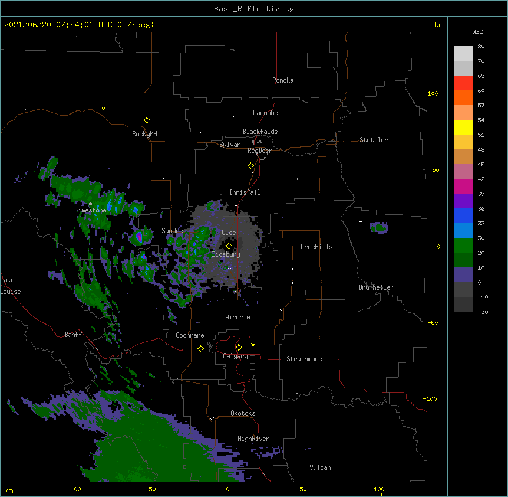Click the RedDeer city label
This screenshot has height=497, width=508.
(259, 151)
